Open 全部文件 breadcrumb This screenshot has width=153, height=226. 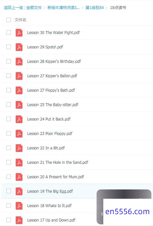point(34,7)
